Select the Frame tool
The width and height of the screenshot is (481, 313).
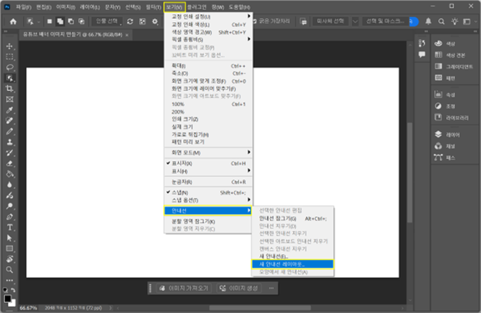click(x=10, y=99)
